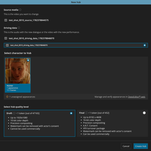Select the driving data row radio button
Screen dimensions: 151x151
[x=145, y=45]
